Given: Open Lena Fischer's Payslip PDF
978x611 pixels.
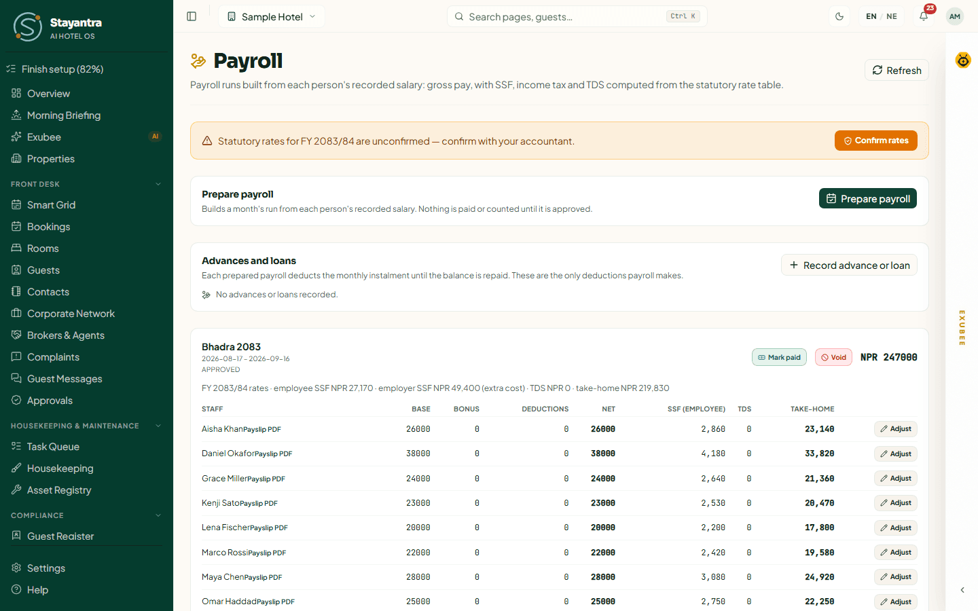Looking at the screenshot, I should pyautogui.click(x=269, y=528).
